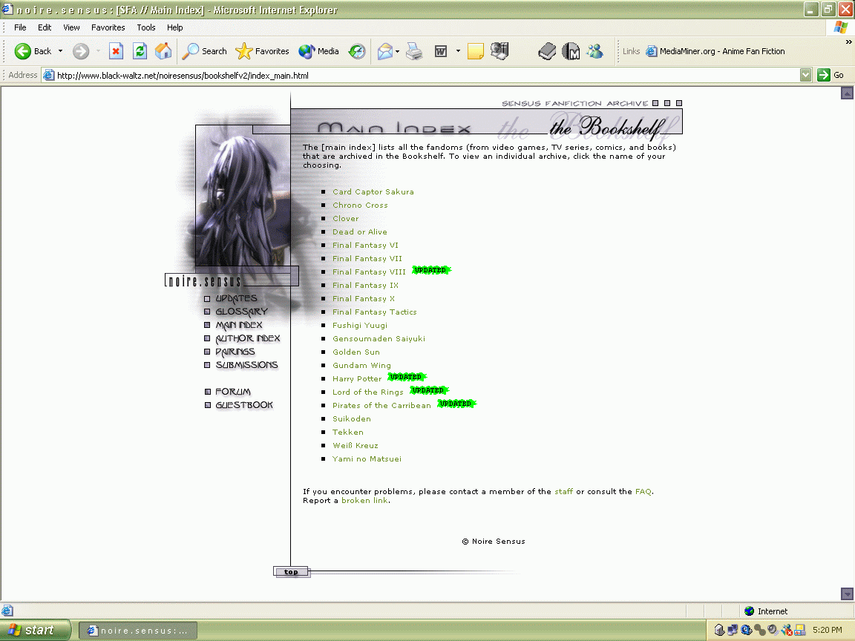The image size is (855, 641).
Task: Open the Harry Potter archive
Action: 356,379
